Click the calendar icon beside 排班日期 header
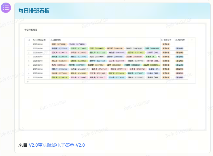 (37, 40)
